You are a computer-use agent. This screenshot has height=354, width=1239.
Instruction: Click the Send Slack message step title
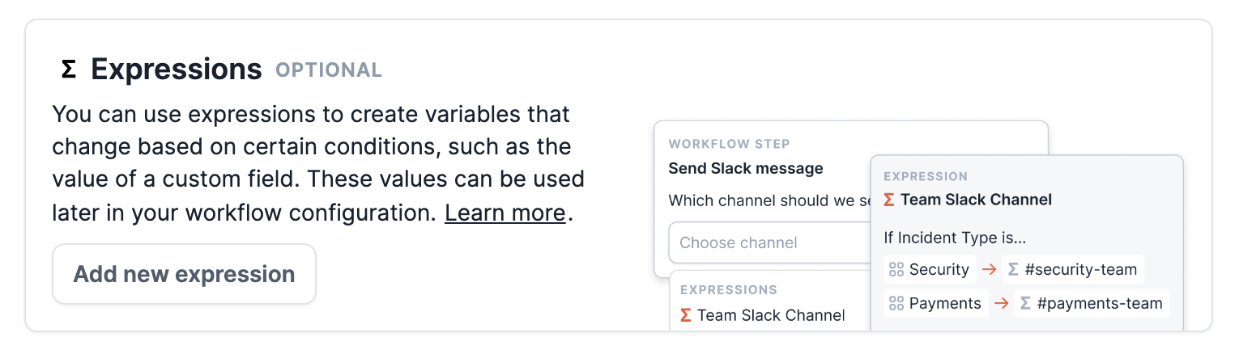coord(746,168)
